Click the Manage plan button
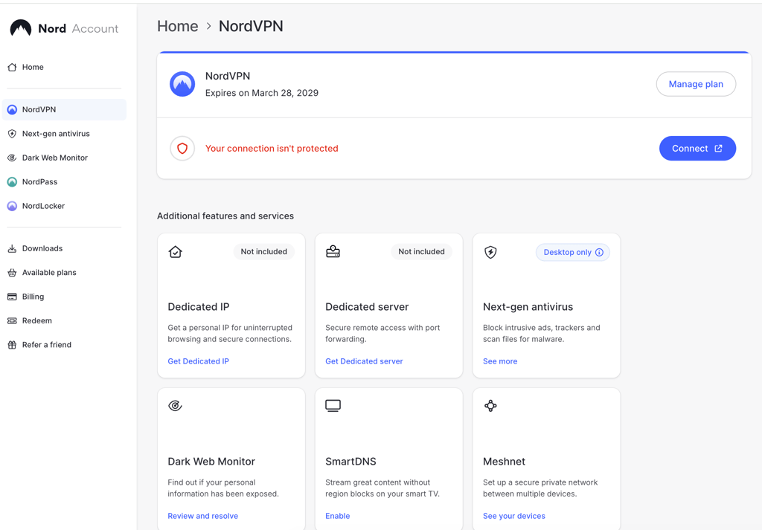Image resolution: width=762 pixels, height=530 pixels. click(x=696, y=84)
